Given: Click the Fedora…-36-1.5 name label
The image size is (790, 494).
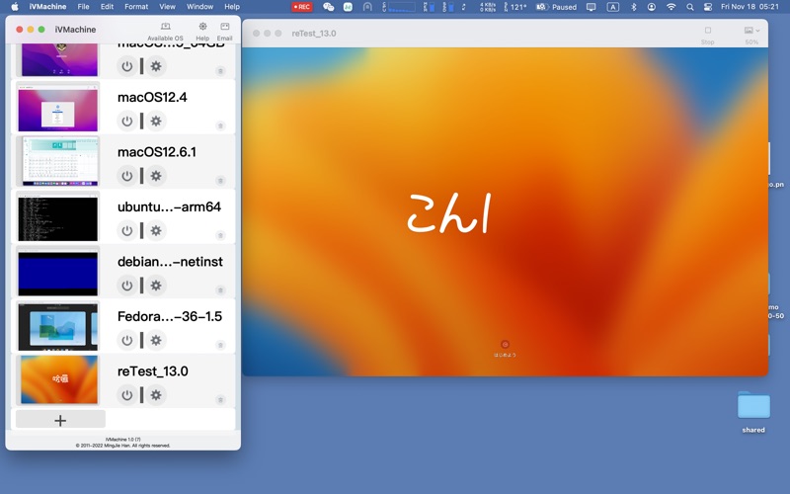Looking at the screenshot, I should tap(170, 316).
